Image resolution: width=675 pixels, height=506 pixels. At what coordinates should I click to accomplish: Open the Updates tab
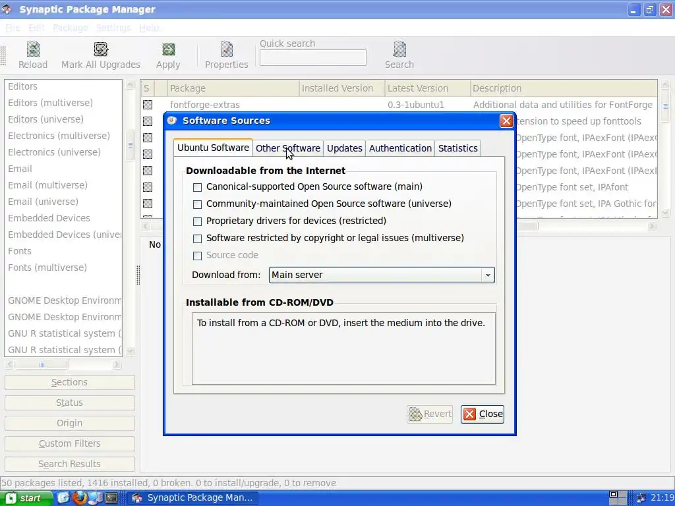pos(344,148)
